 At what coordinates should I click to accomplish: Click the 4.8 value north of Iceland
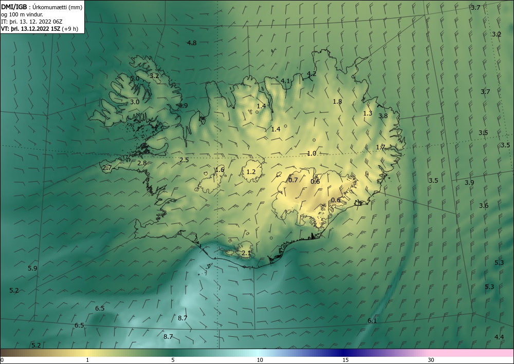point(192,43)
